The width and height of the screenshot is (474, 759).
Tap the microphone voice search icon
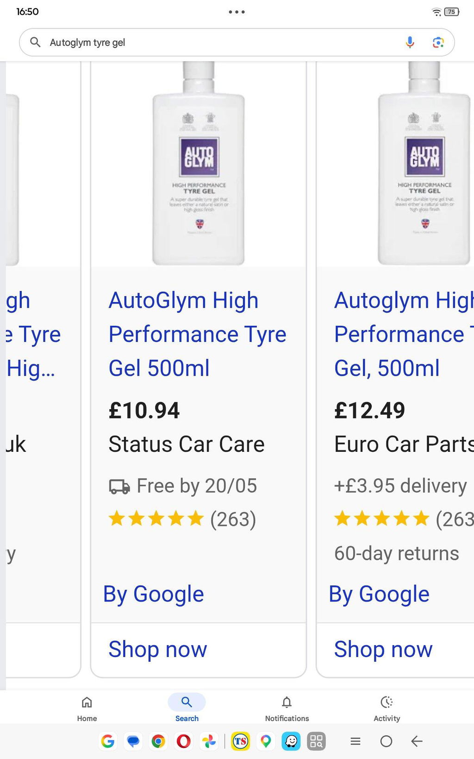[410, 42]
